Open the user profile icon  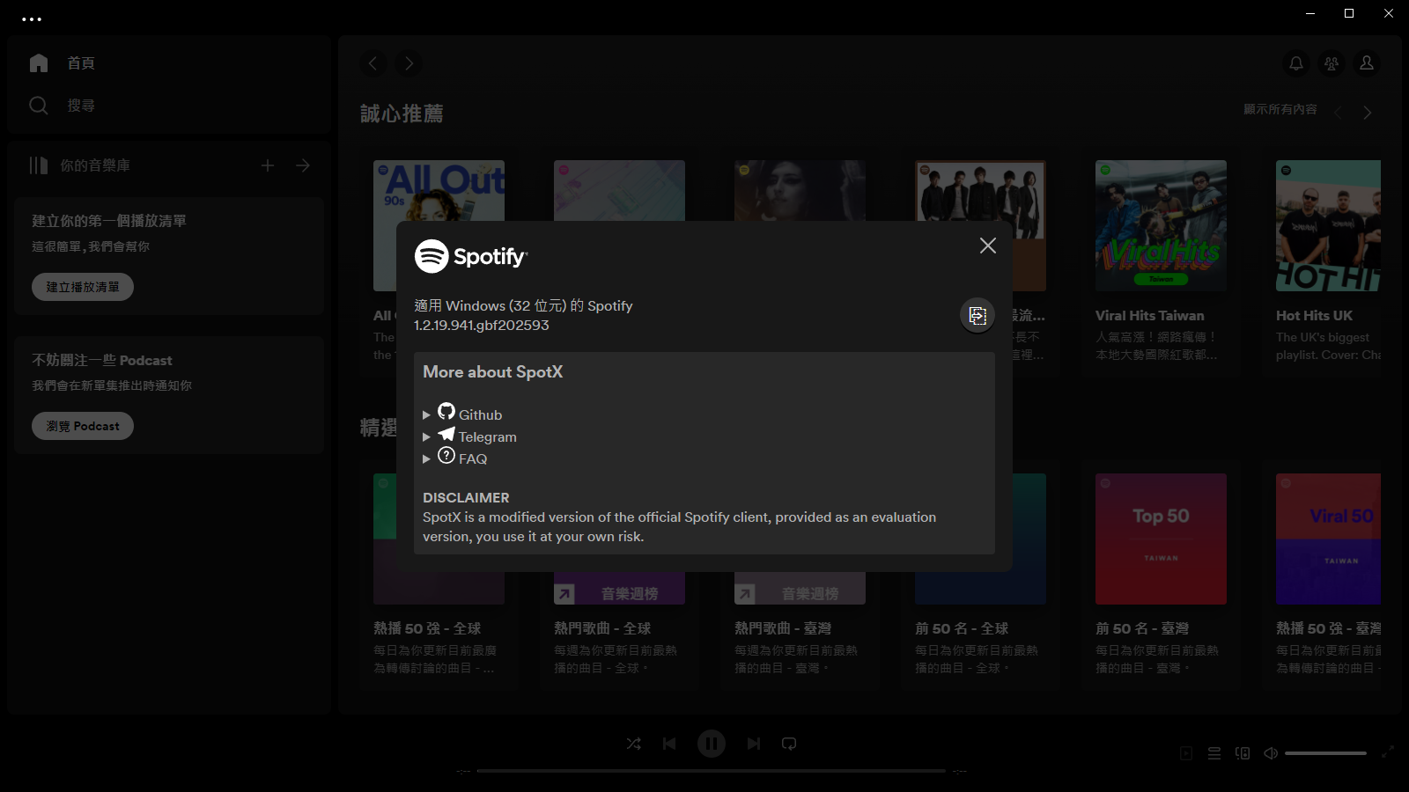click(1367, 63)
